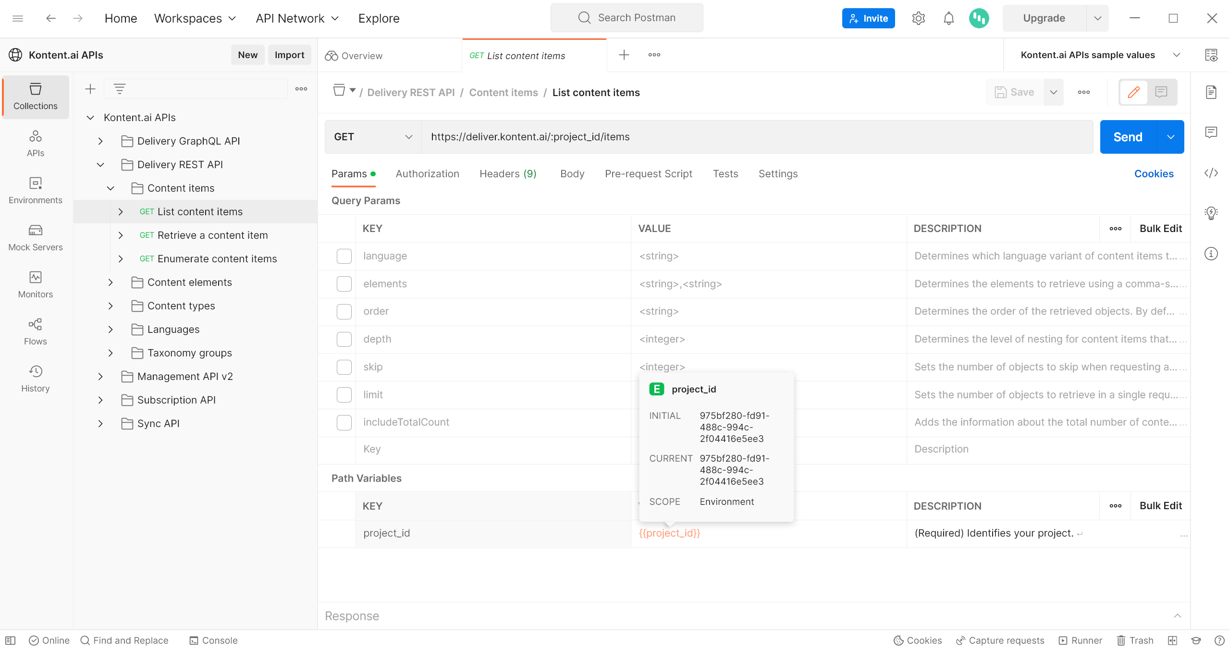Viewport: 1229px width, 648px height.
Task: Open the Comments panel on the right sidebar
Action: pos(1212,132)
